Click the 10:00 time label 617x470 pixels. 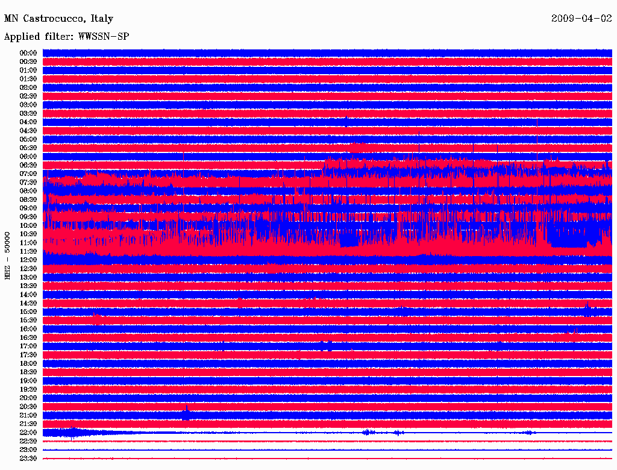pyautogui.click(x=28, y=225)
